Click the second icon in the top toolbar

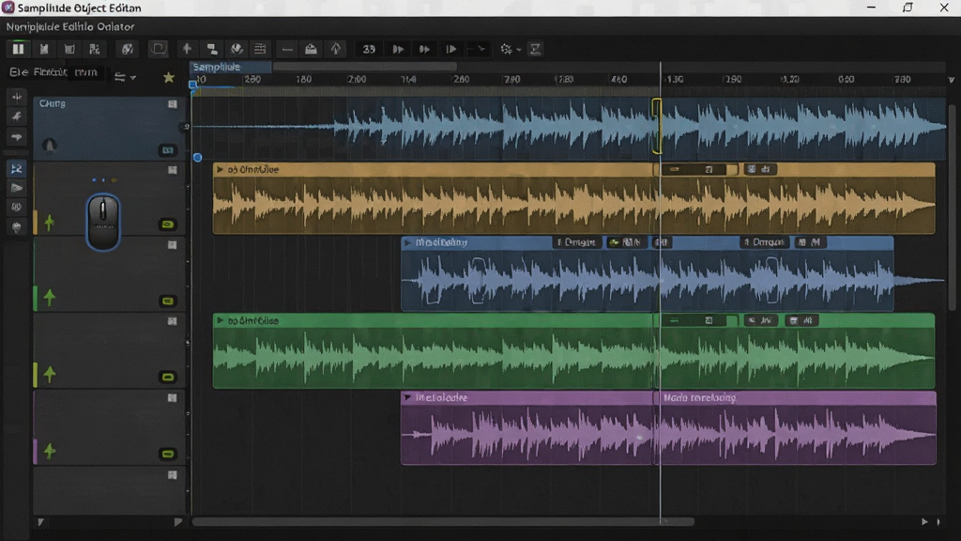43,49
